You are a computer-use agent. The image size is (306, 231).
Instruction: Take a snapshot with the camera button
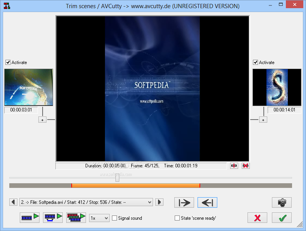[282, 202]
